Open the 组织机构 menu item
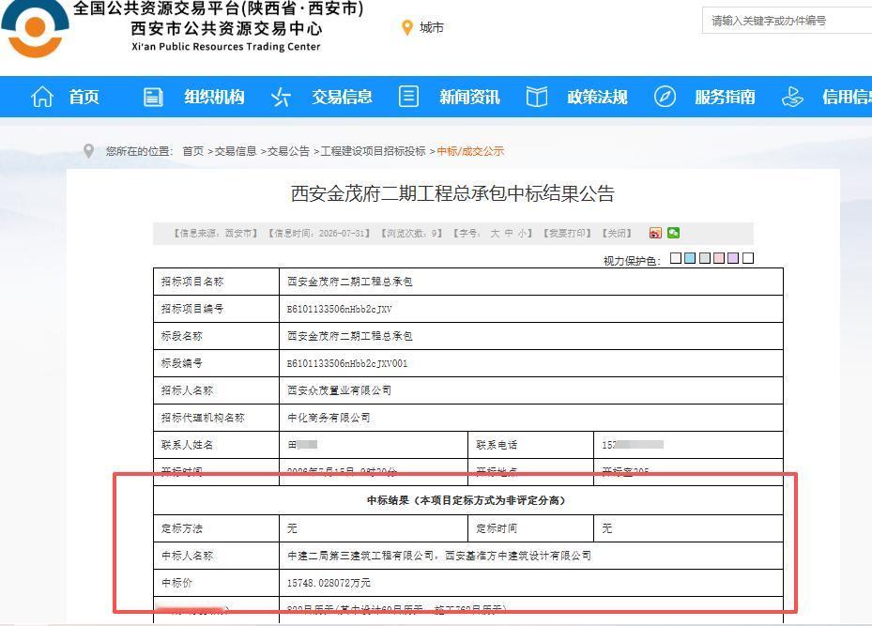872x626 pixels. (214, 97)
